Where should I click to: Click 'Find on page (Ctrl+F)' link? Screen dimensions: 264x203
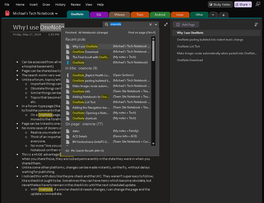click(x=142, y=33)
